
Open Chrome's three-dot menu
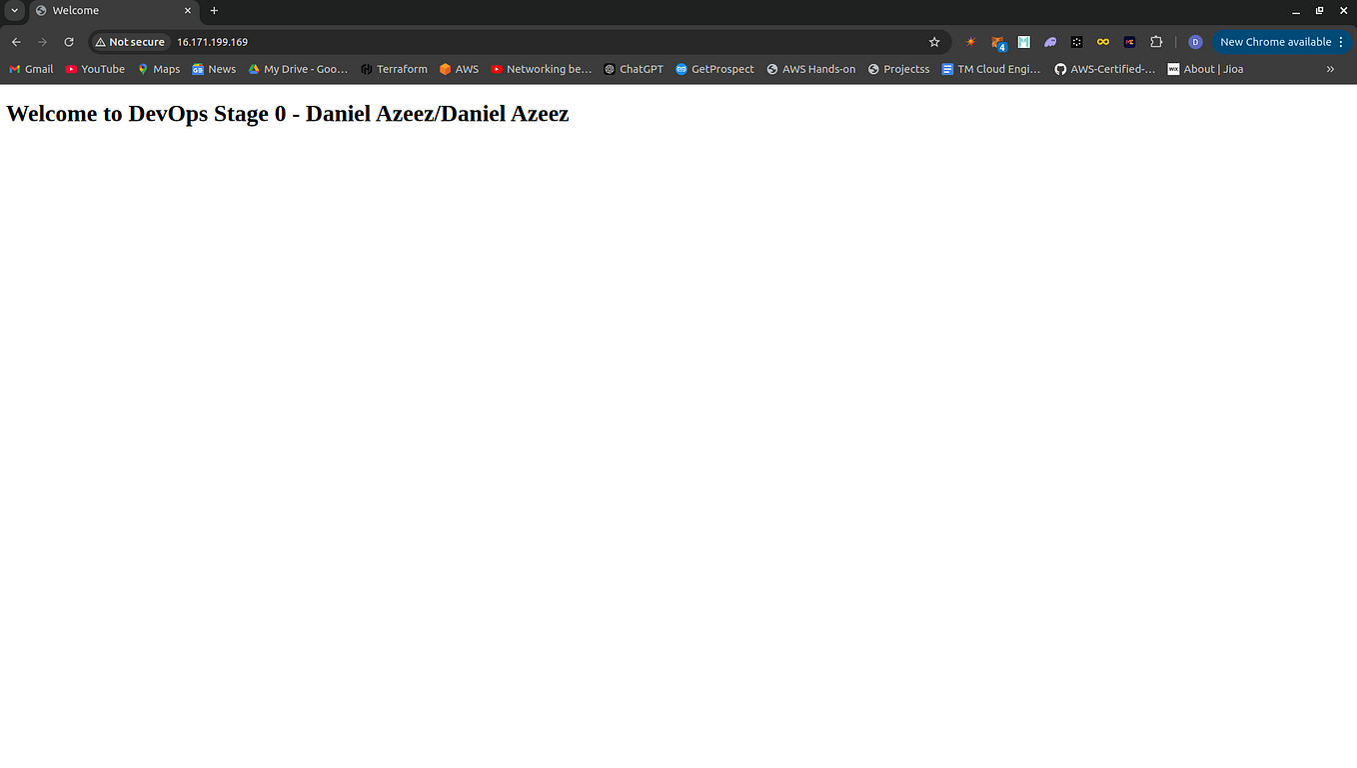click(x=1341, y=41)
